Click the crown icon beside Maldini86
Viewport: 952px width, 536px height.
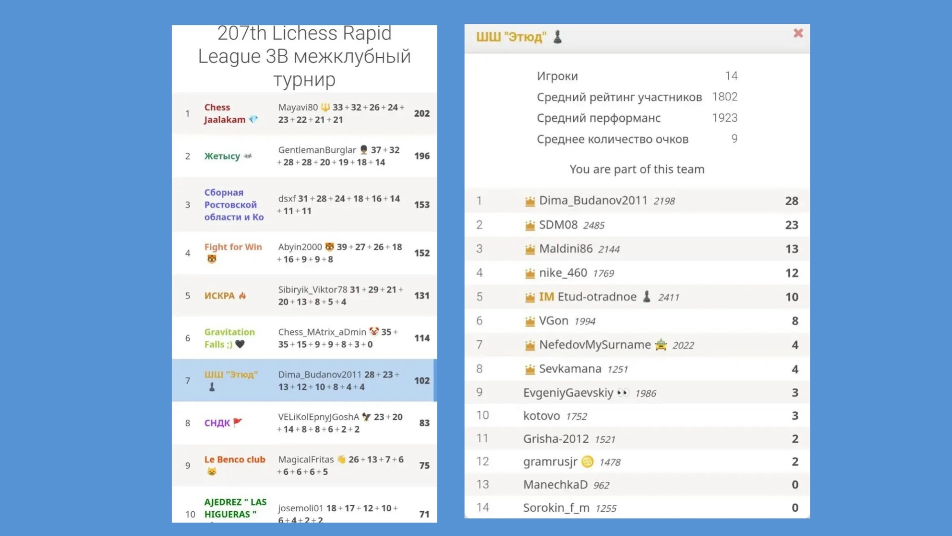pos(530,249)
